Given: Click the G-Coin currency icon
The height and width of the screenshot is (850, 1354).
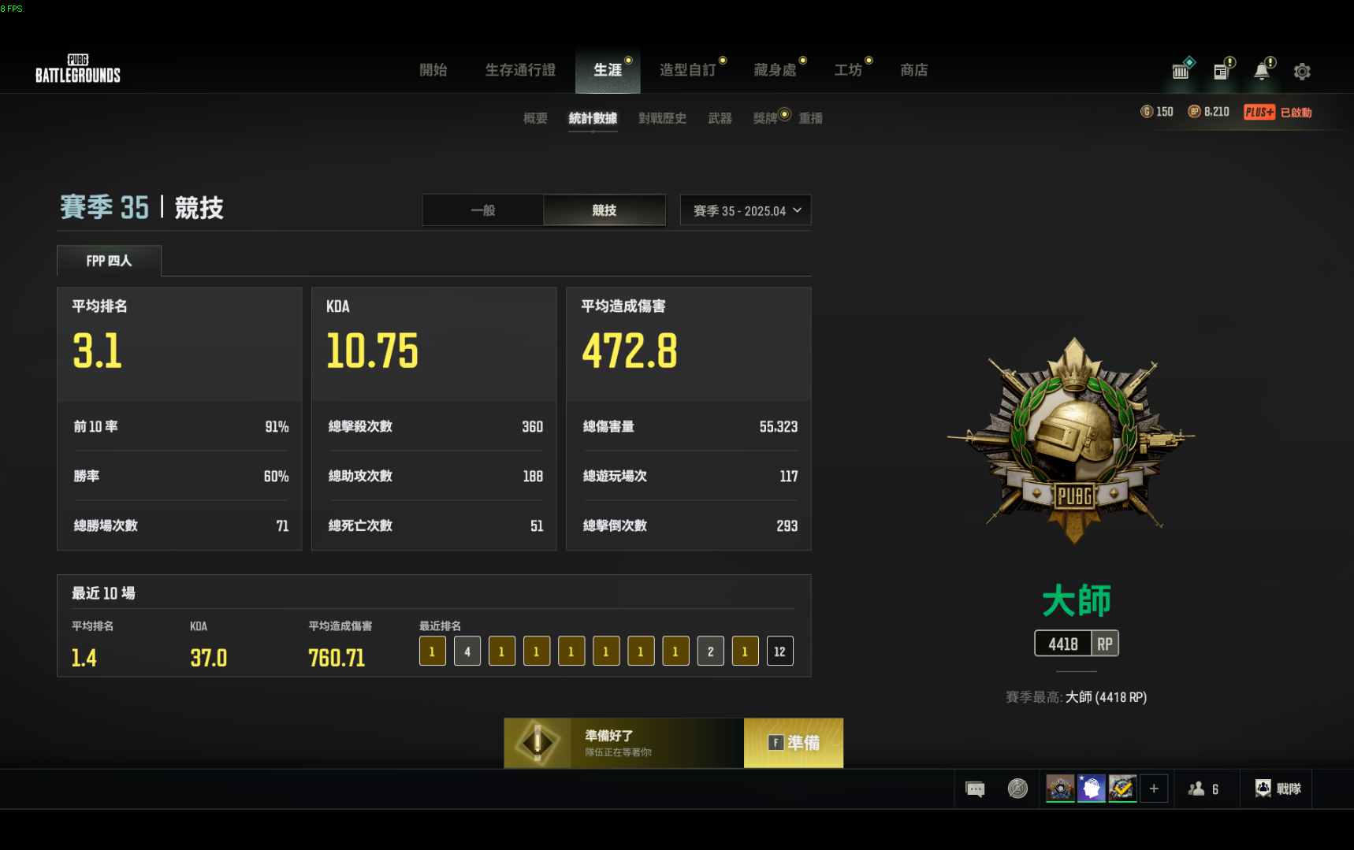Looking at the screenshot, I should point(1147,112).
